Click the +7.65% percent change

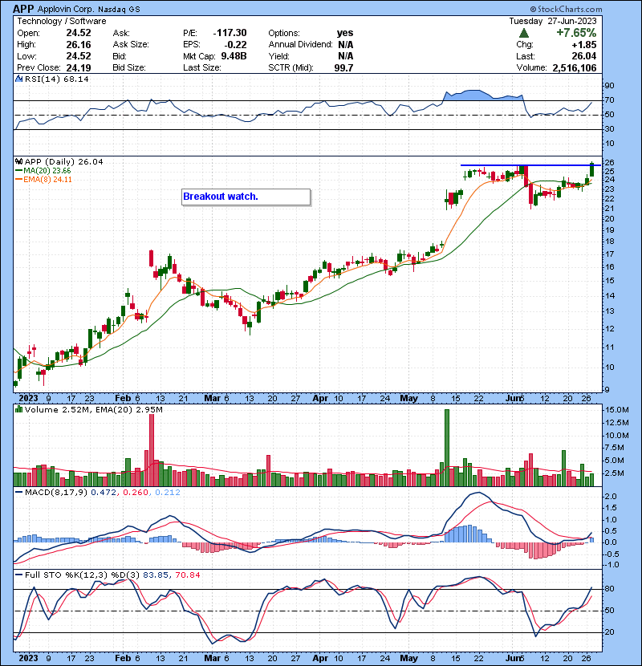click(x=576, y=33)
